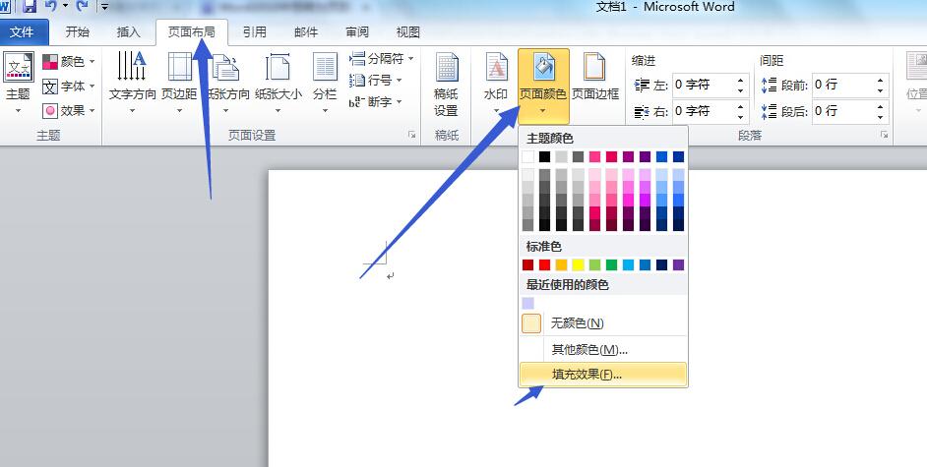The width and height of the screenshot is (927, 467).
Task: Click the Save icon in quick access toolbar
Action: [29, 7]
